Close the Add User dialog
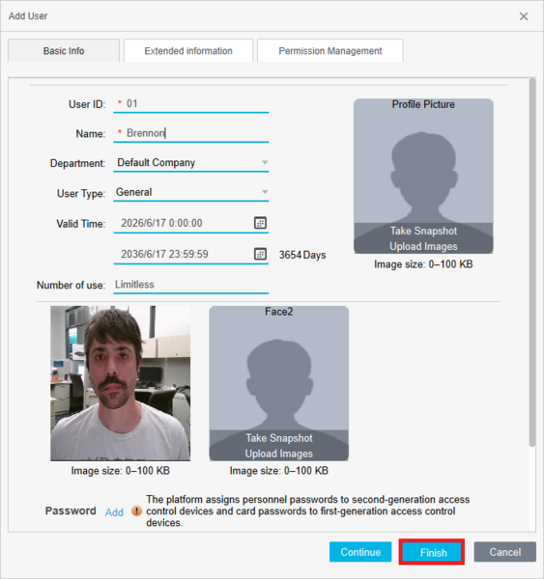Screen dimensions: 544x579 click(x=524, y=16)
